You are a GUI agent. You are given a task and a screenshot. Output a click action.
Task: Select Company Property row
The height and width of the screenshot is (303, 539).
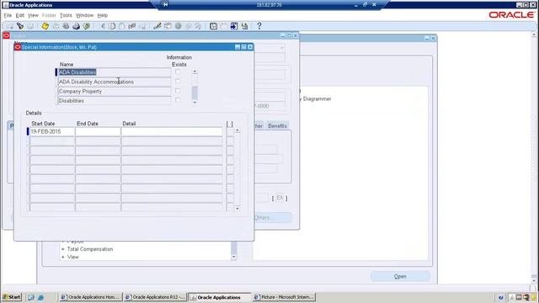pos(115,92)
